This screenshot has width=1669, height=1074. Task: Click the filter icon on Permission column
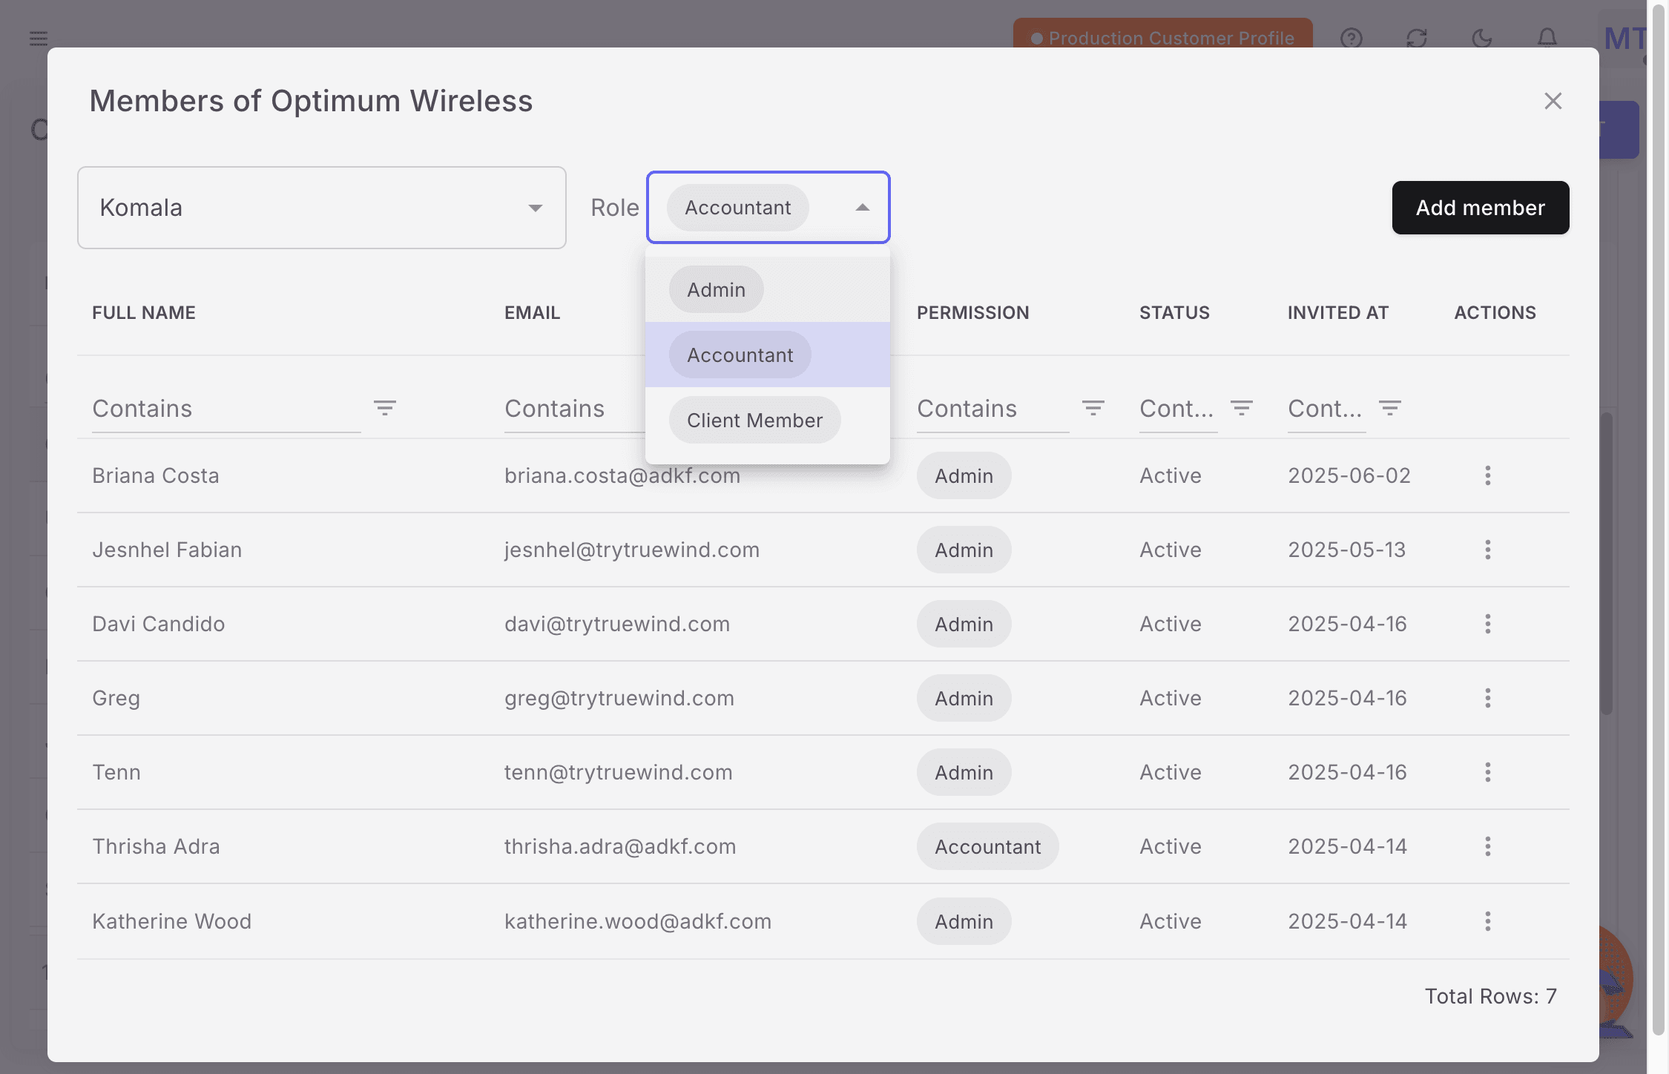tap(1093, 408)
